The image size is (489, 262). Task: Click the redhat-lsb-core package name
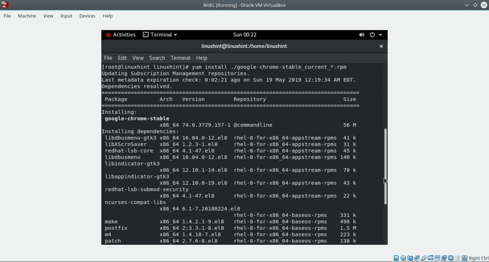click(x=129, y=151)
